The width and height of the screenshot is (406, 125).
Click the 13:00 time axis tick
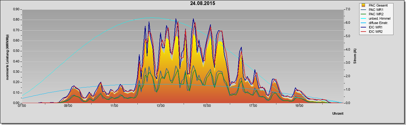[161, 106]
